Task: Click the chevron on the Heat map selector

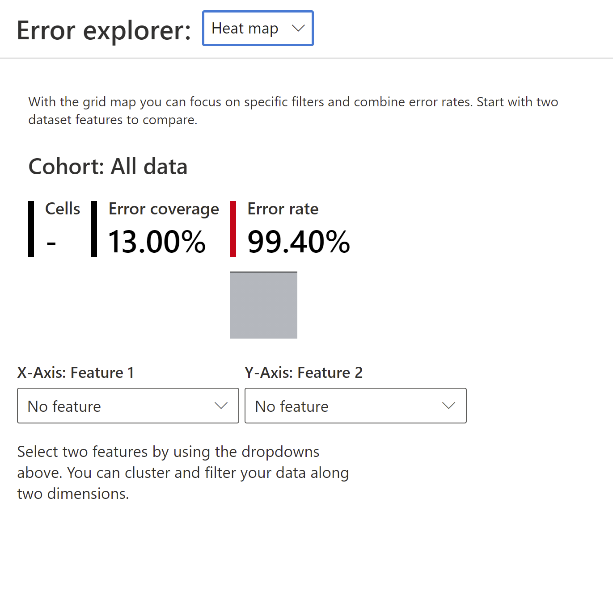Action: (299, 28)
